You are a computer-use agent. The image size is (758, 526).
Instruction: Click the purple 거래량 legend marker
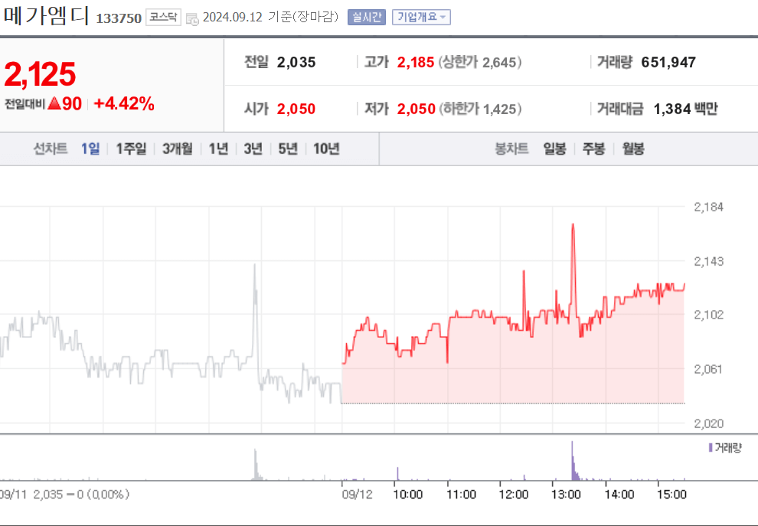pyautogui.click(x=711, y=448)
